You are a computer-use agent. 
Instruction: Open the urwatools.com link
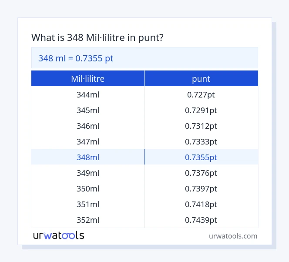coord(233,236)
